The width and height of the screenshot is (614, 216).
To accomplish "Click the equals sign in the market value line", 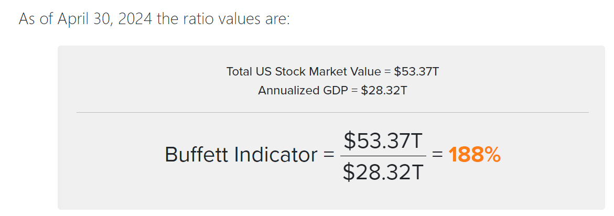I will click(387, 71).
